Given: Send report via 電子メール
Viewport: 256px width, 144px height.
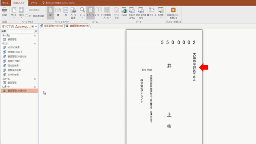Looking at the screenshot, I should click(x=152, y=12).
